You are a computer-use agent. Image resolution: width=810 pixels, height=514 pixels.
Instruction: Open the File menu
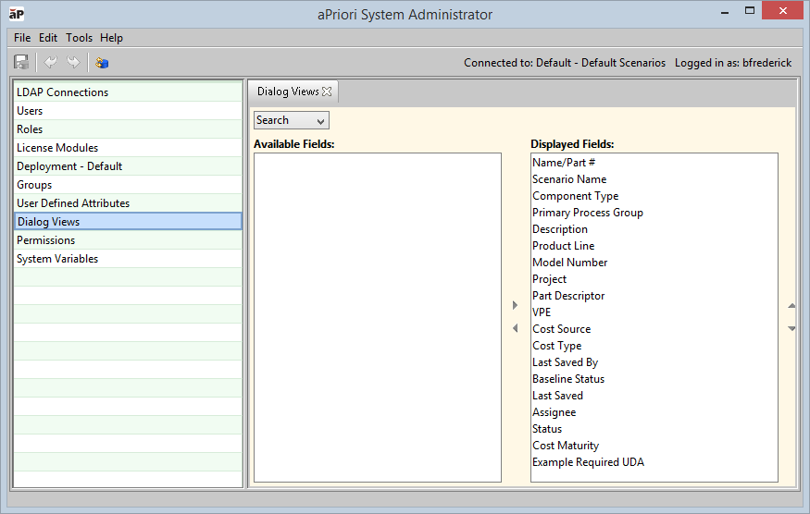[22, 38]
